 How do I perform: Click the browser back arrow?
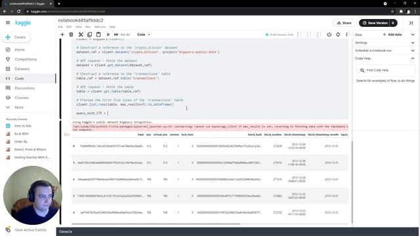[x=5, y=12]
